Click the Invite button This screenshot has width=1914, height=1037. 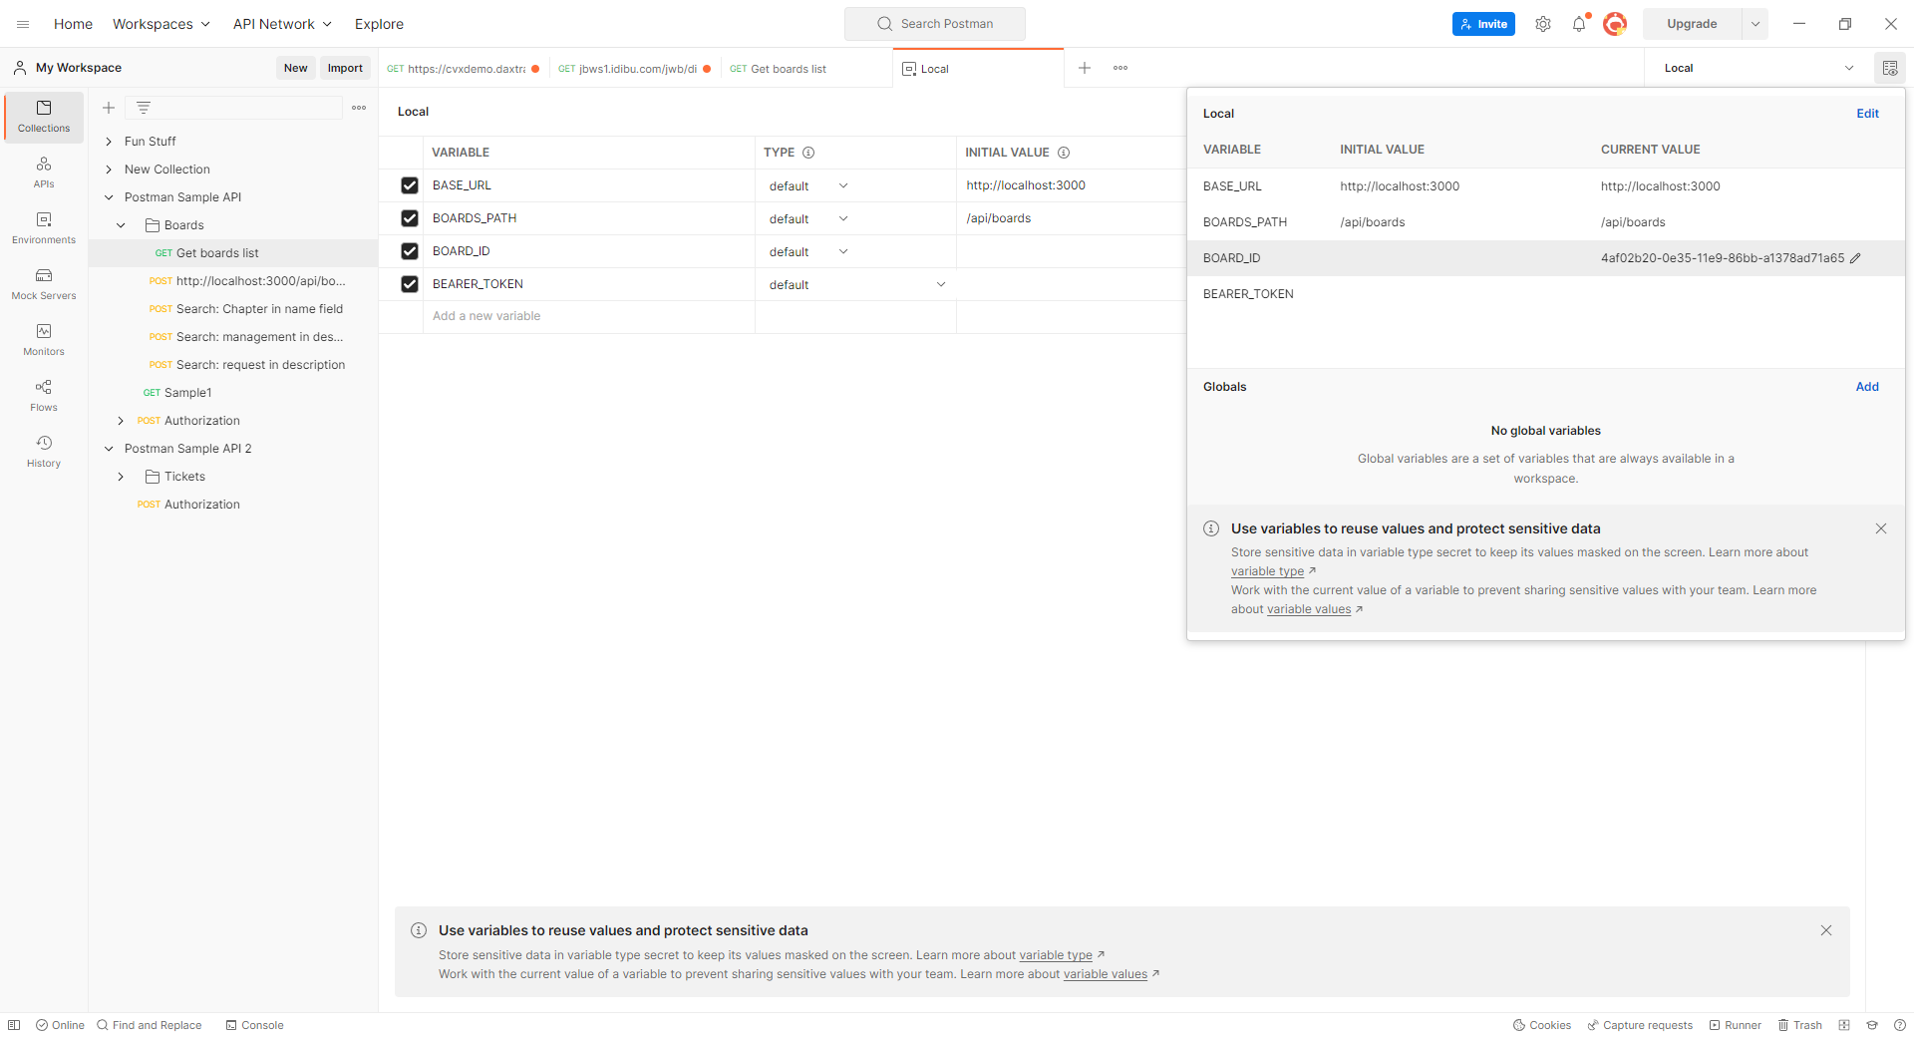1483,24
